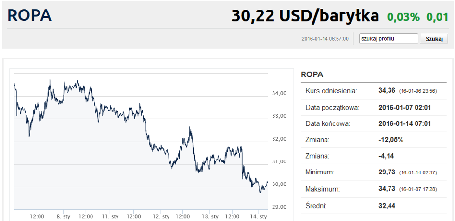Image resolution: width=455 pixels, height=221 pixels.
Task: Click the Średni value 32,44
Action: coord(387,206)
